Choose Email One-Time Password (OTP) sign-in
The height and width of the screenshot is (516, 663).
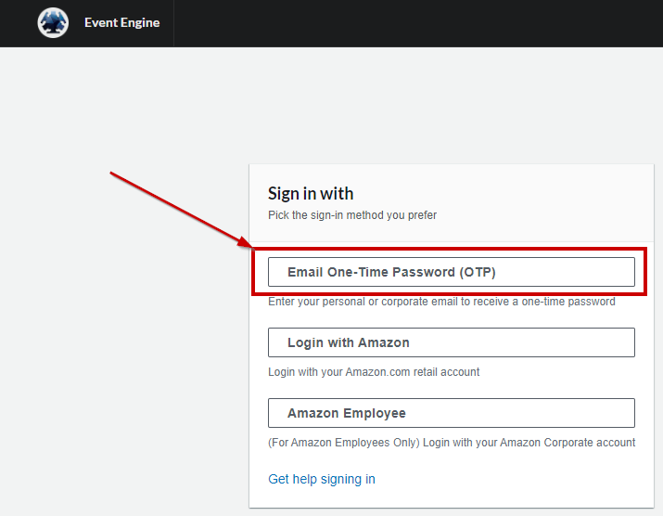(x=452, y=272)
